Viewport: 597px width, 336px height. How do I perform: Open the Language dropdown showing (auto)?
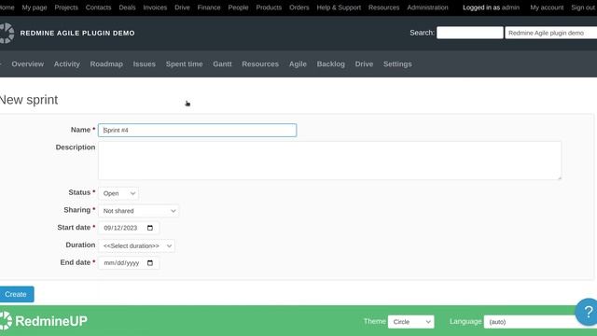pyautogui.click(x=540, y=321)
